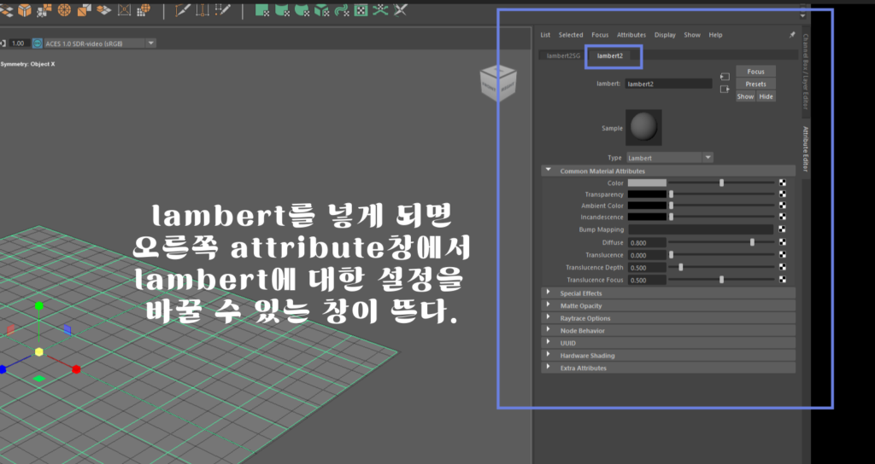Open the Channel Box / Layer Editor side tab

pyautogui.click(x=805, y=72)
